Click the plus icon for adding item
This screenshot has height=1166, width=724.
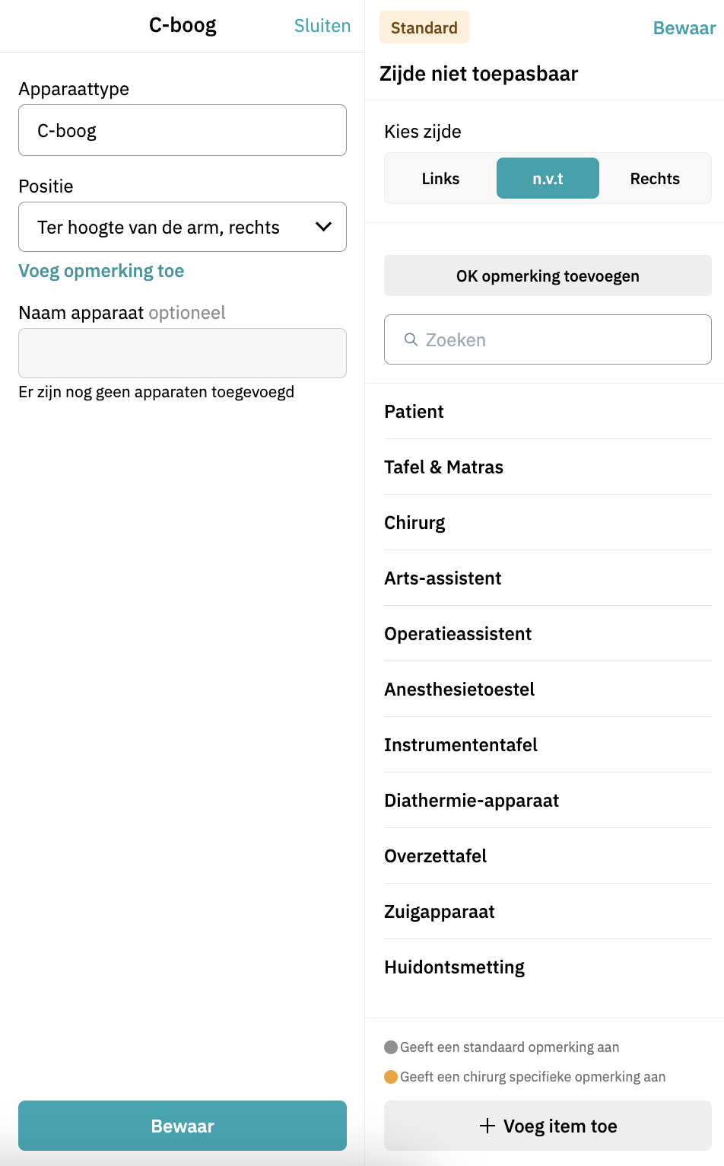[487, 1126]
